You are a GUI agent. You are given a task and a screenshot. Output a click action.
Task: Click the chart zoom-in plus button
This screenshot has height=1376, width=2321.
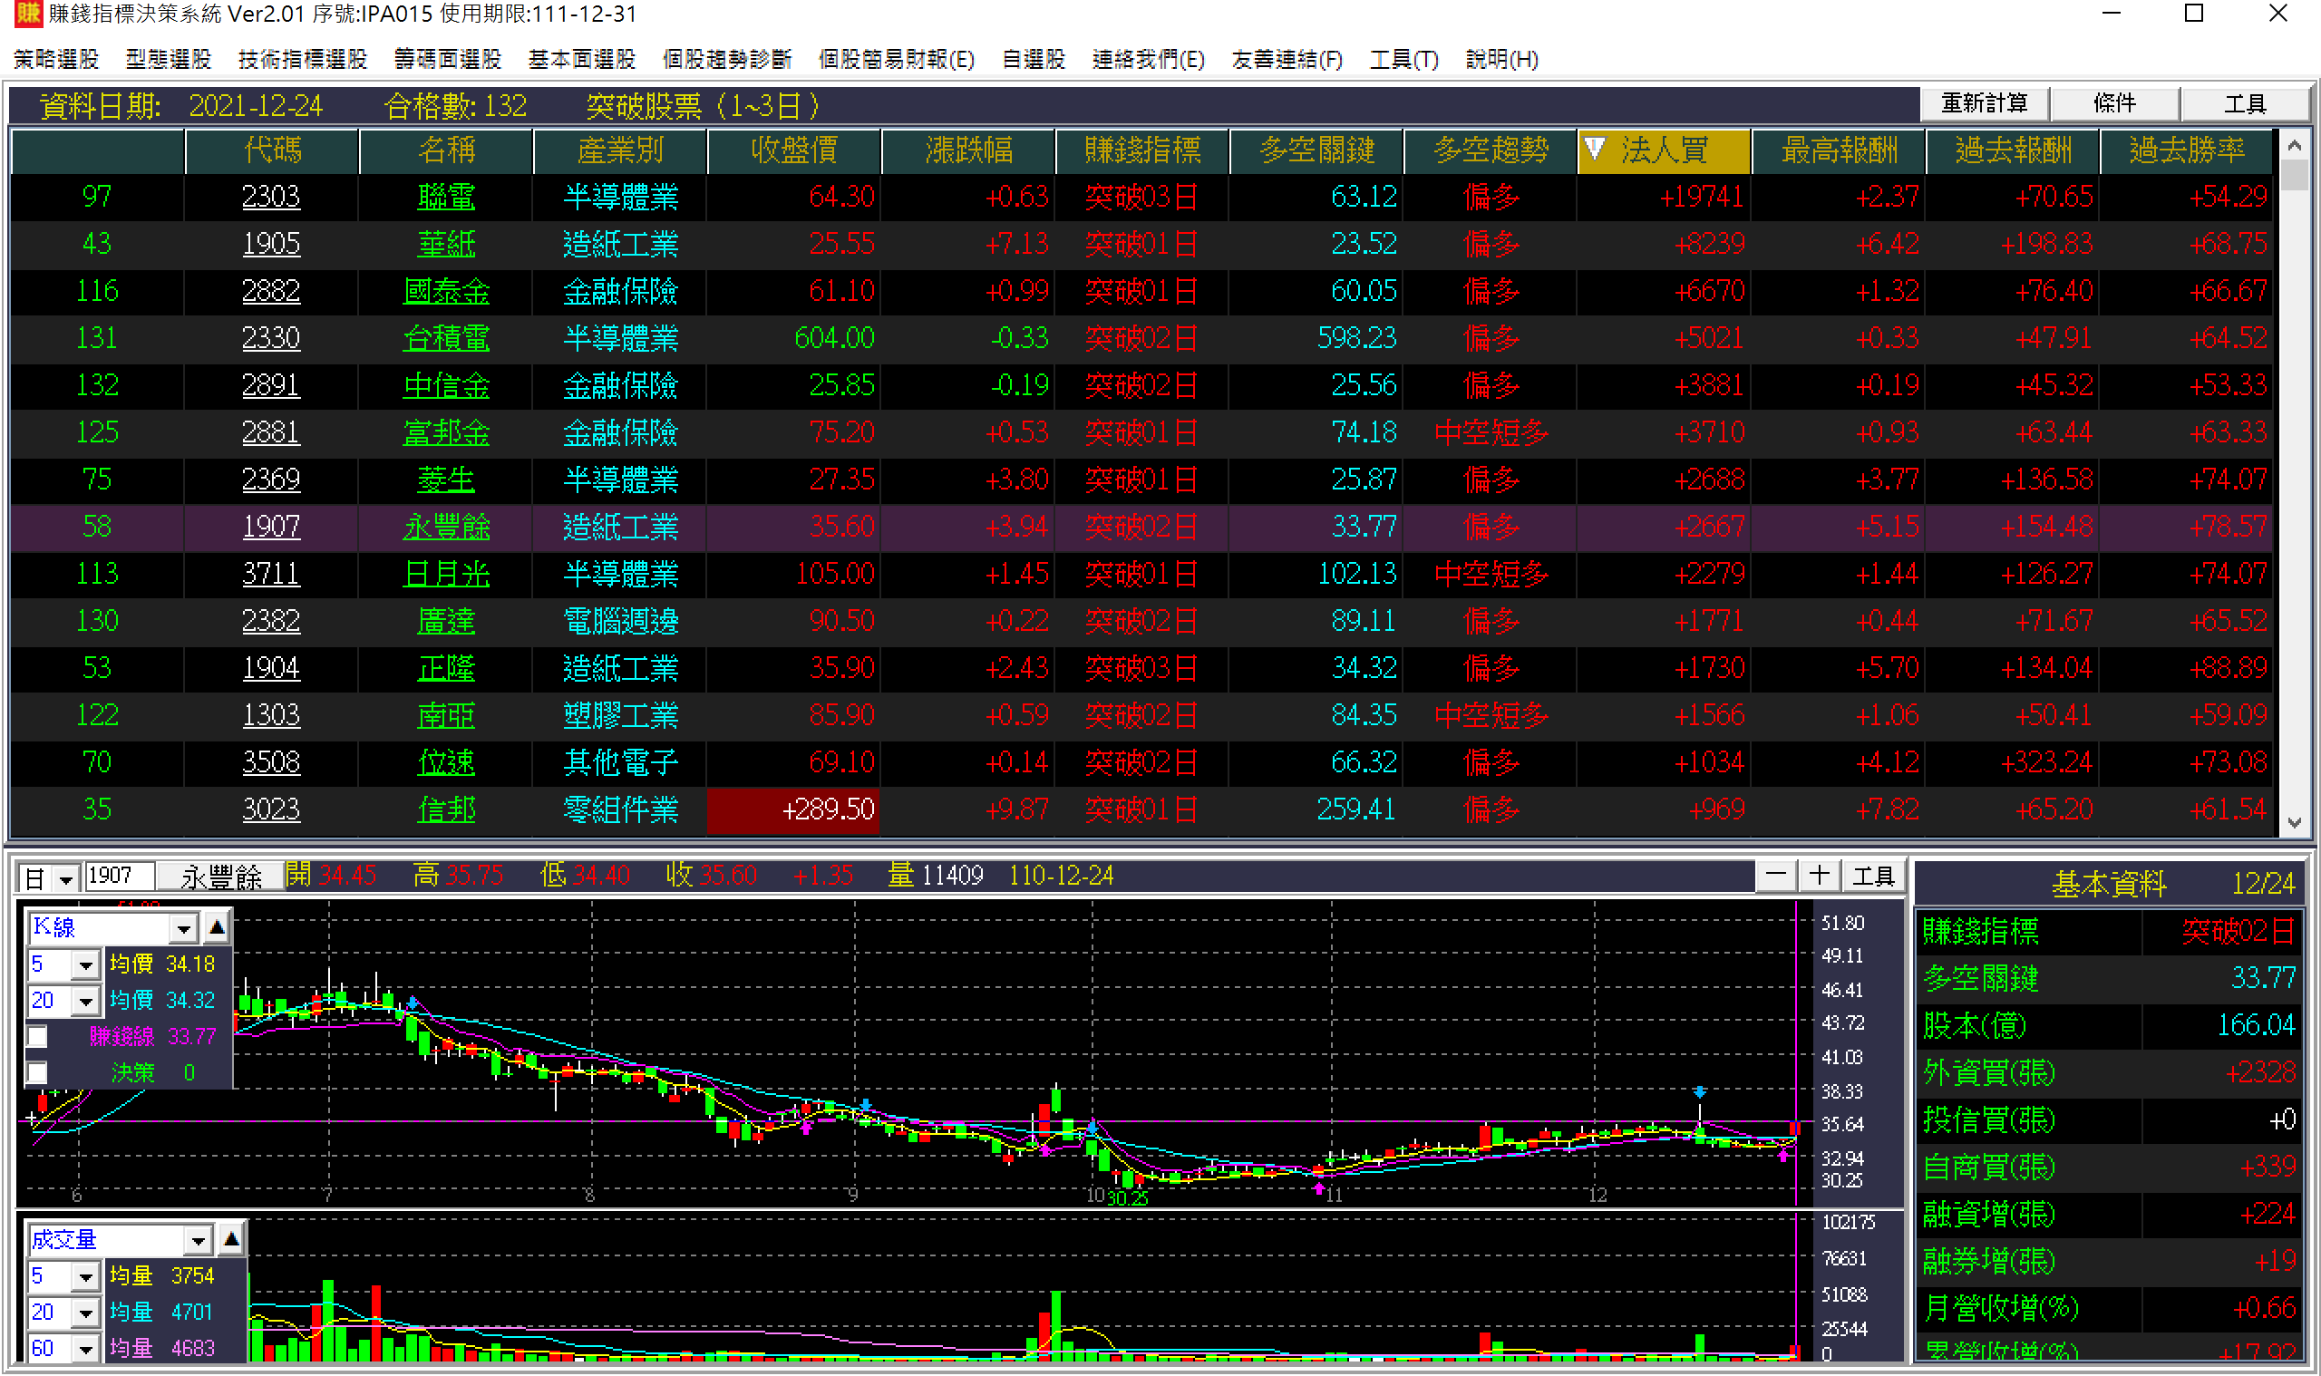point(1820,876)
